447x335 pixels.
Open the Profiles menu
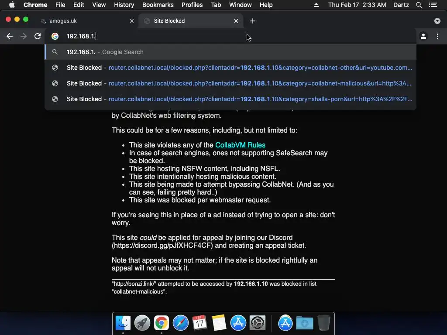click(x=192, y=5)
